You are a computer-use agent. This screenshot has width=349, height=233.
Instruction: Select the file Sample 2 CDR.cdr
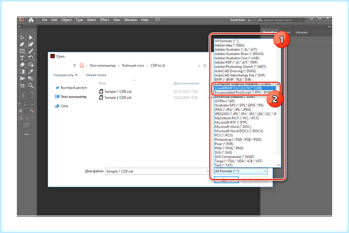tap(116, 98)
